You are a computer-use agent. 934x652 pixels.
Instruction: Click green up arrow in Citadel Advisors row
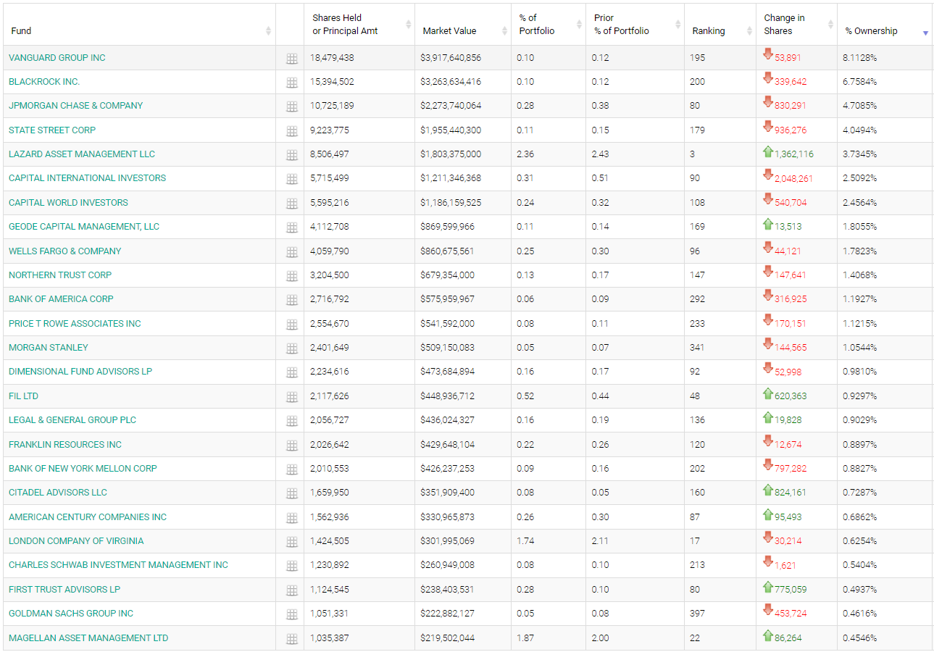tap(768, 490)
